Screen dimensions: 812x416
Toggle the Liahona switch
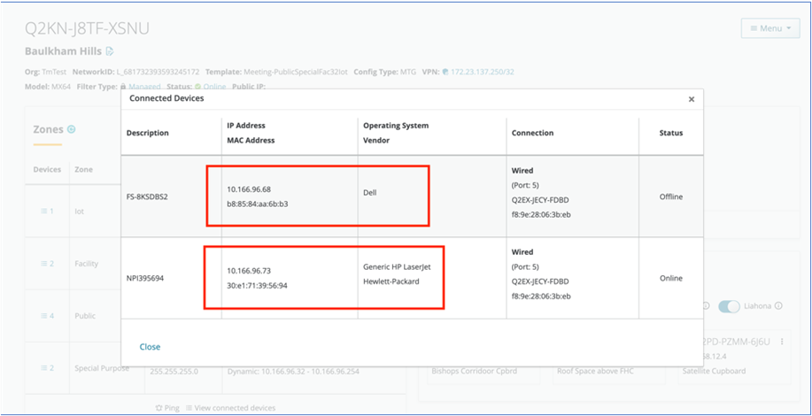click(x=729, y=306)
